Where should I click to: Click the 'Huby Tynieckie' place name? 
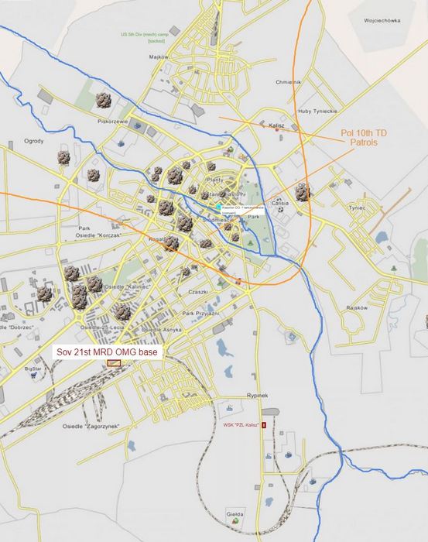pyautogui.click(x=317, y=111)
